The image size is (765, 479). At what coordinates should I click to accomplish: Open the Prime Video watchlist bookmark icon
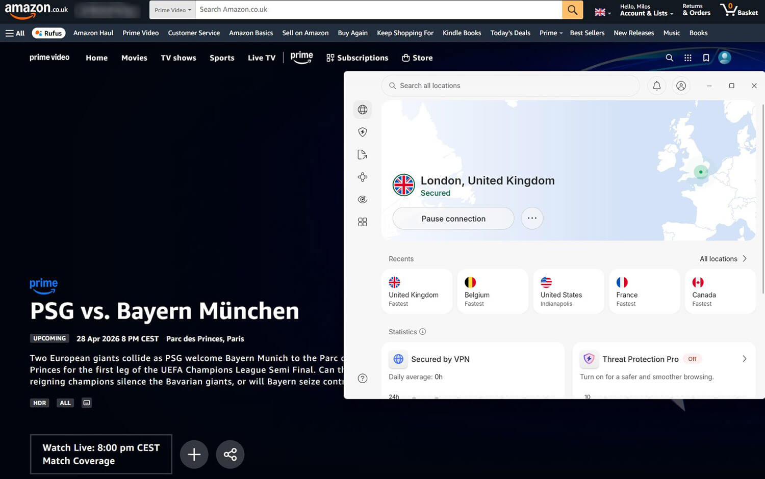point(706,58)
